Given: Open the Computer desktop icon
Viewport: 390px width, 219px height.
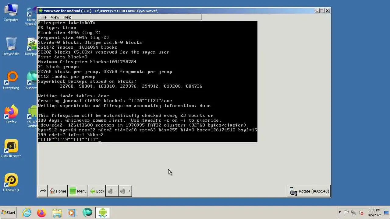Looking at the screenshot, I should tap(11, 13).
